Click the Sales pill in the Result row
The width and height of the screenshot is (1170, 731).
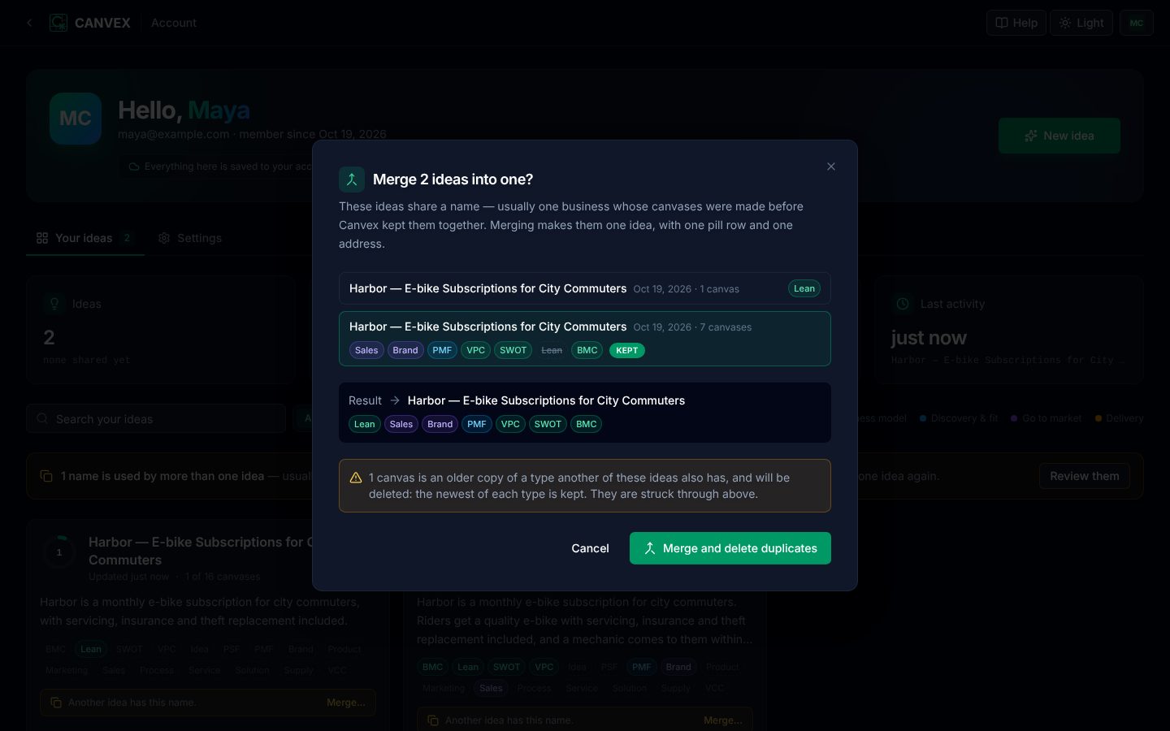[x=401, y=424]
